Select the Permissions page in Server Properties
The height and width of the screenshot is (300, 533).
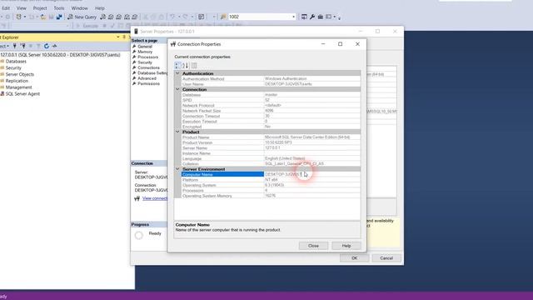pos(148,83)
